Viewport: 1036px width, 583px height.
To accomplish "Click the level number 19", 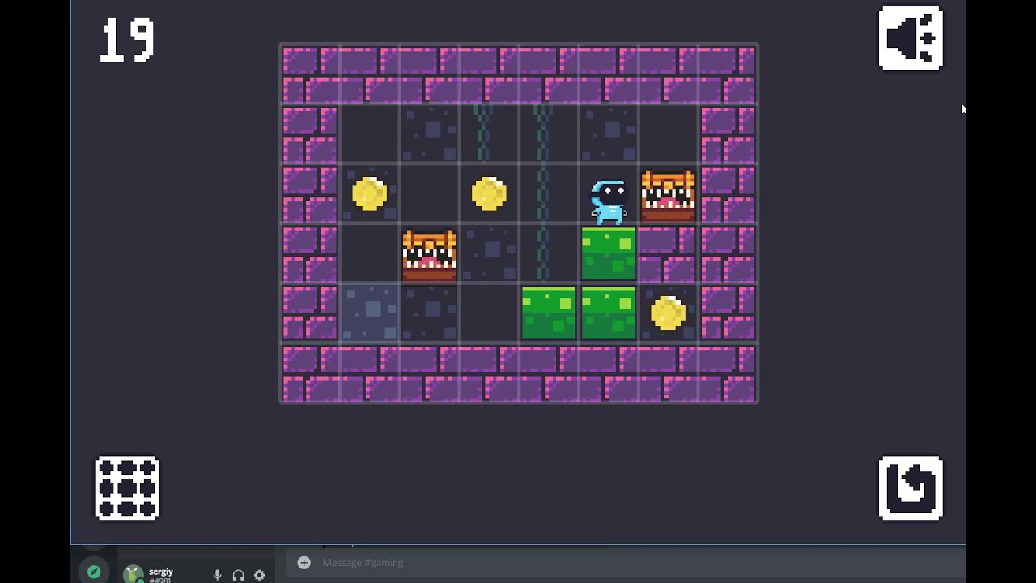I will [128, 41].
